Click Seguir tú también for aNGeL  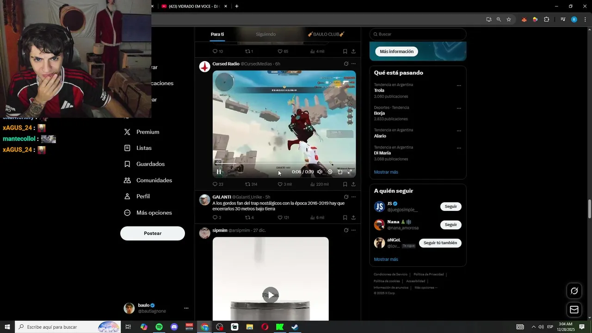coord(440,243)
